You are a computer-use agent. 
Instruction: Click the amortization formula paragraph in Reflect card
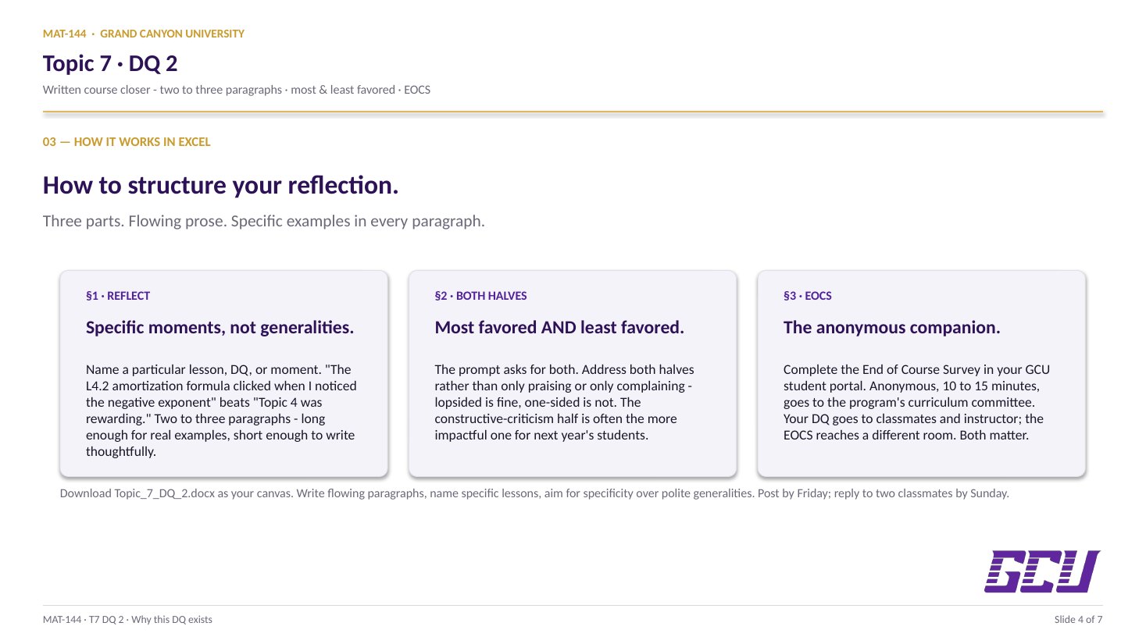[x=222, y=411]
